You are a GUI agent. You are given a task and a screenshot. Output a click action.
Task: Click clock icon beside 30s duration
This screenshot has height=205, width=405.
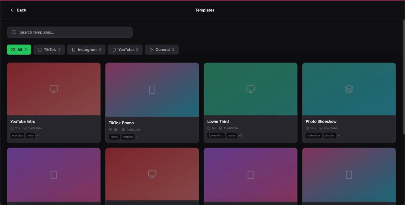(307, 128)
